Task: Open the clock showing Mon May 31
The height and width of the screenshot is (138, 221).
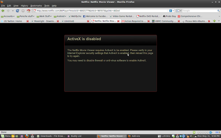Action: pos(209,136)
